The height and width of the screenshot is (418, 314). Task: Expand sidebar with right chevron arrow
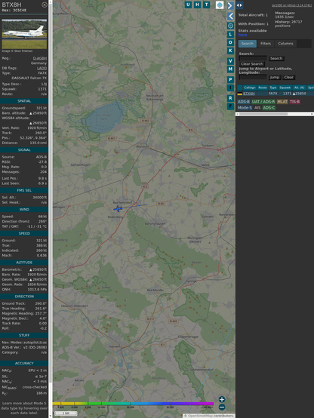coord(230,5)
